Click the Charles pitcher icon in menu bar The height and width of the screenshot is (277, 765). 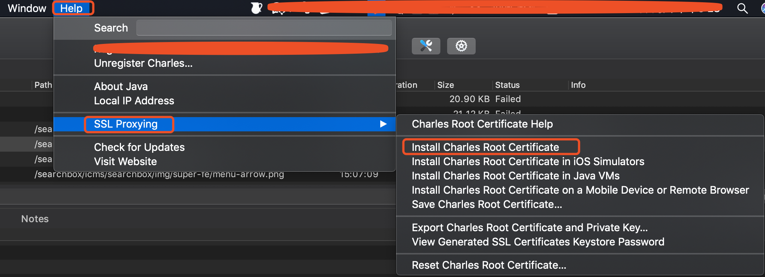[x=256, y=8]
